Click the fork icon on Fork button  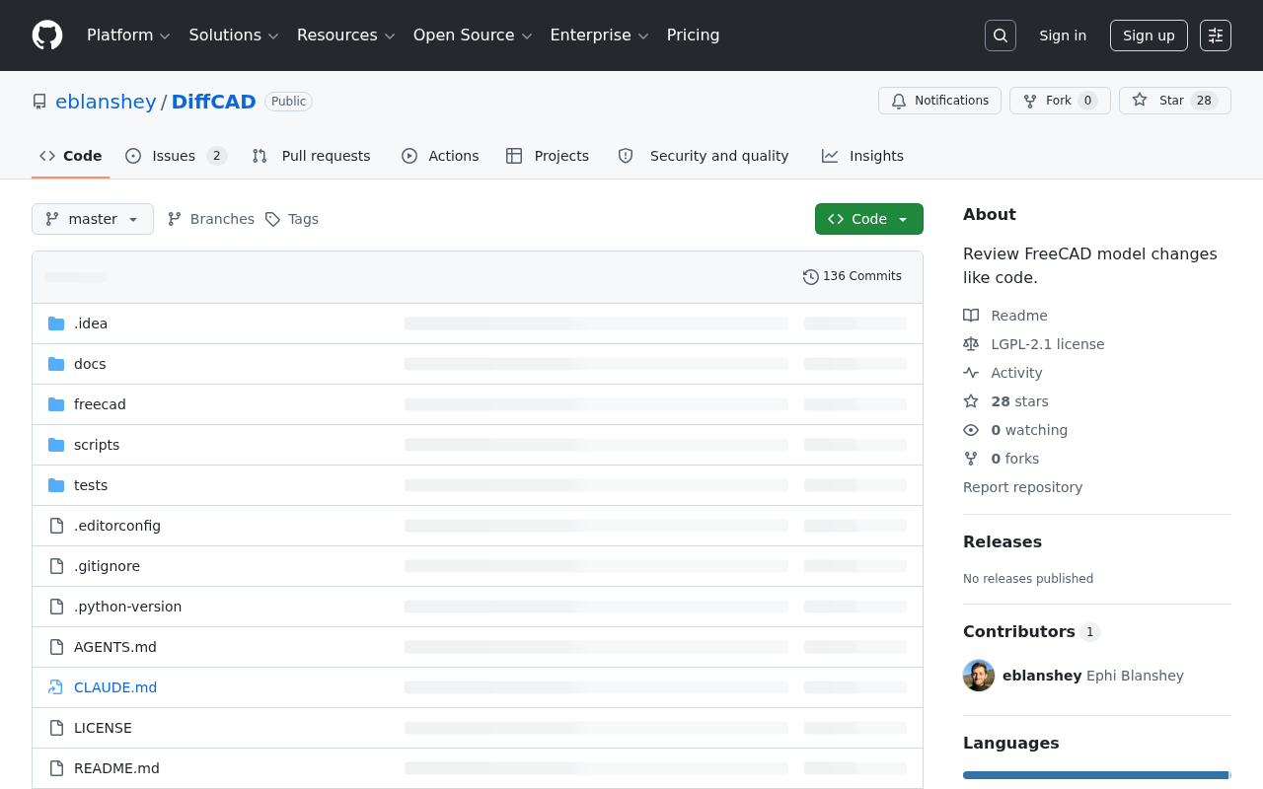click(x=1030, y=101)
